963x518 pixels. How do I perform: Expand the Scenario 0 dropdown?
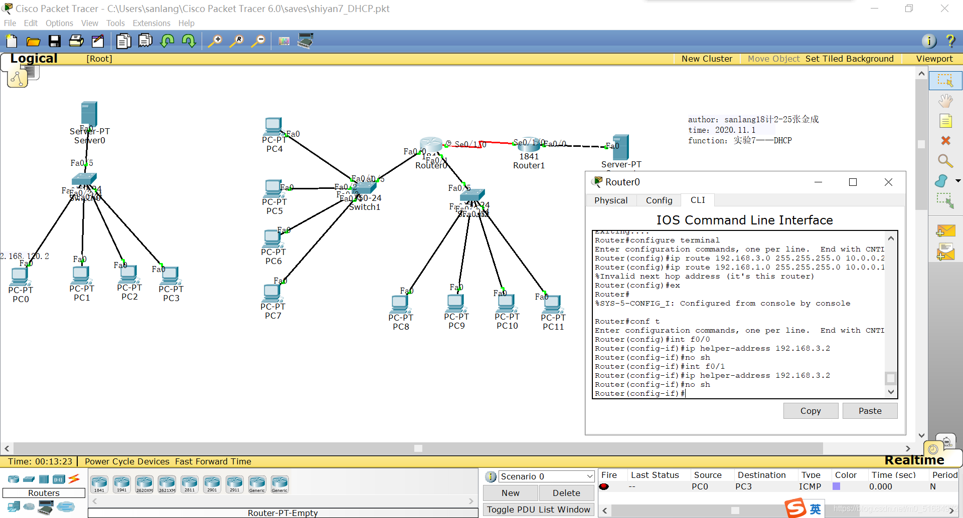pyautogui.click(x=590, y=476)
